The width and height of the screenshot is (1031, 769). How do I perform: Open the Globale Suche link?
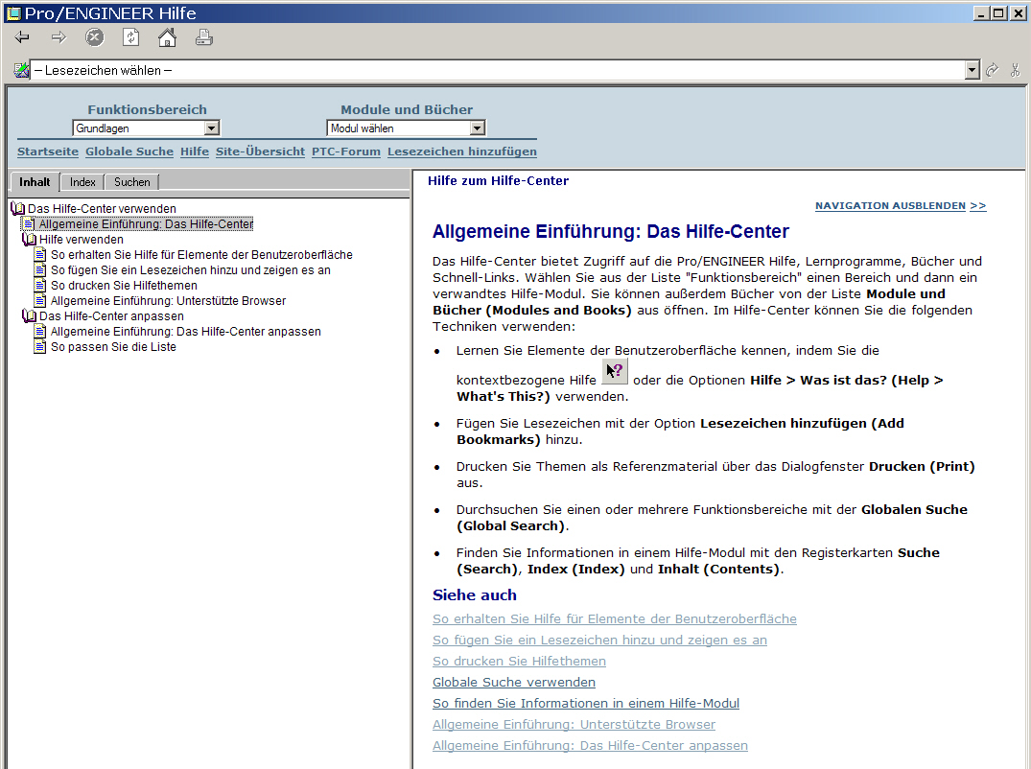(x=129, y=151)
